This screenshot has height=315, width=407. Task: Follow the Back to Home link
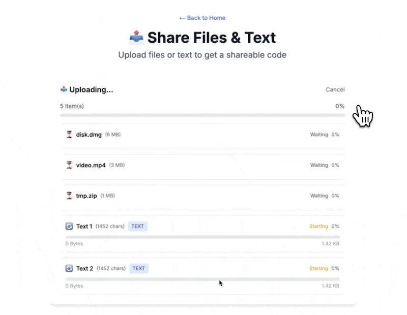[202, 18]
